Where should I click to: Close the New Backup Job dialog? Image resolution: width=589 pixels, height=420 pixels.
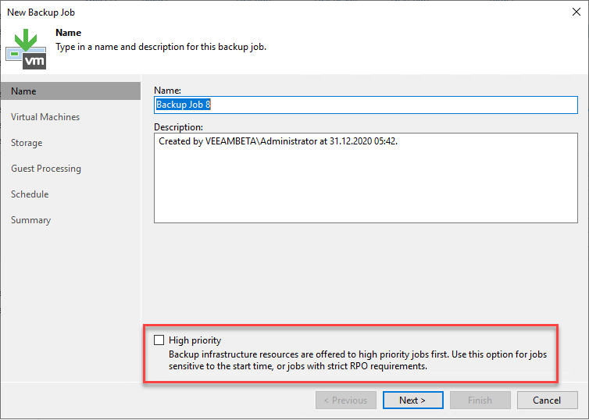[577, 12]
